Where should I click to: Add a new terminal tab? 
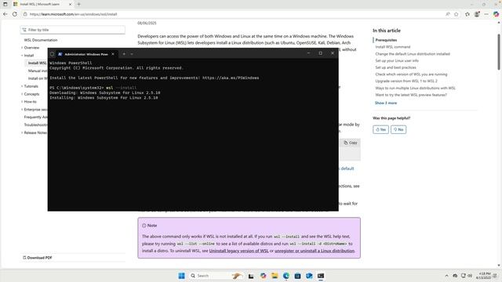click(124, 54)
